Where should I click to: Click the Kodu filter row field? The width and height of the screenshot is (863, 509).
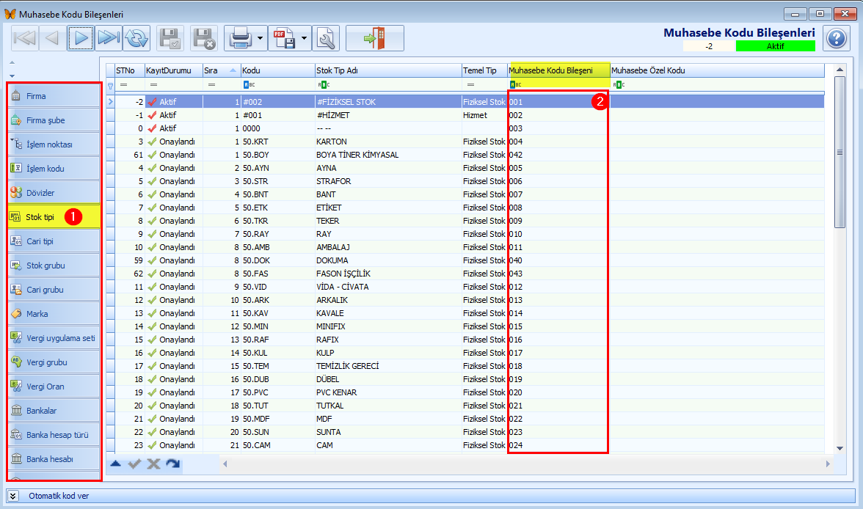(278, 85)
